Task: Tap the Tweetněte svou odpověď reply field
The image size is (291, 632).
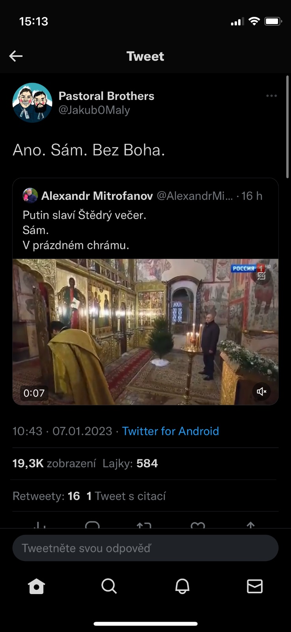Action: pyautogui.click(x=145, y=548)
